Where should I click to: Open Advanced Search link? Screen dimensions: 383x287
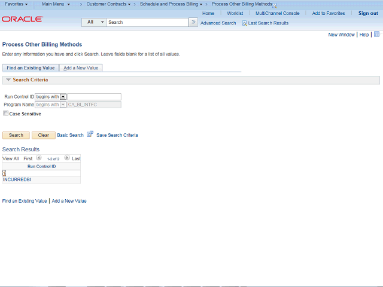(218, 23)
